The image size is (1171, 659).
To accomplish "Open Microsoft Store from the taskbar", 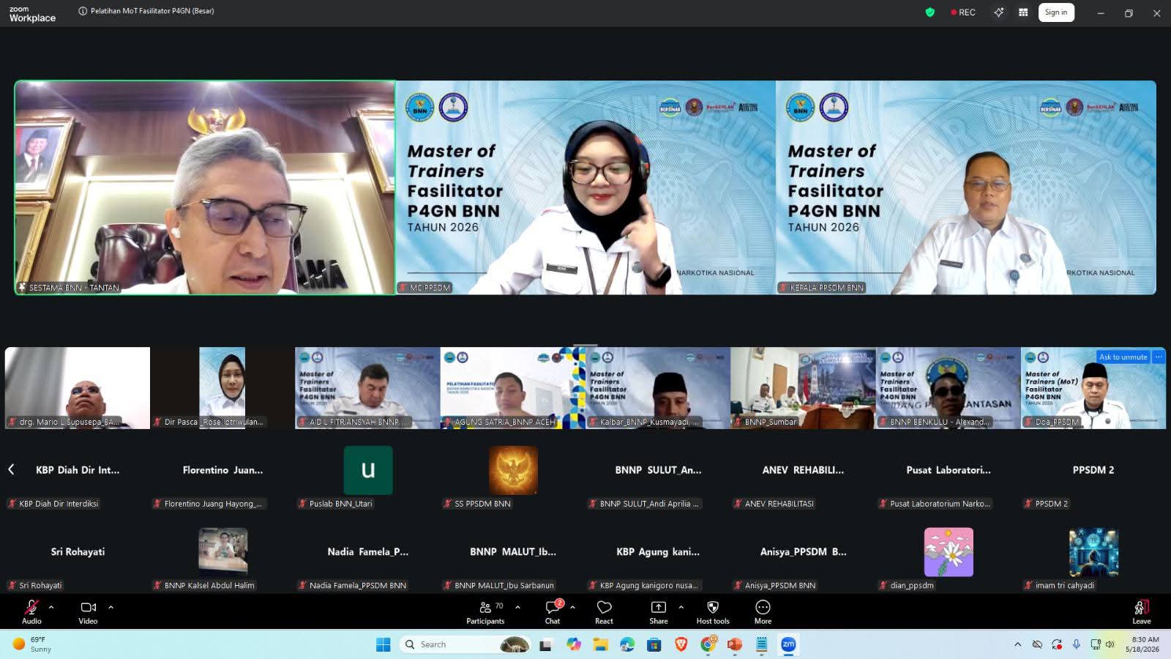I will pyautogui.click(x=654, y=644).
